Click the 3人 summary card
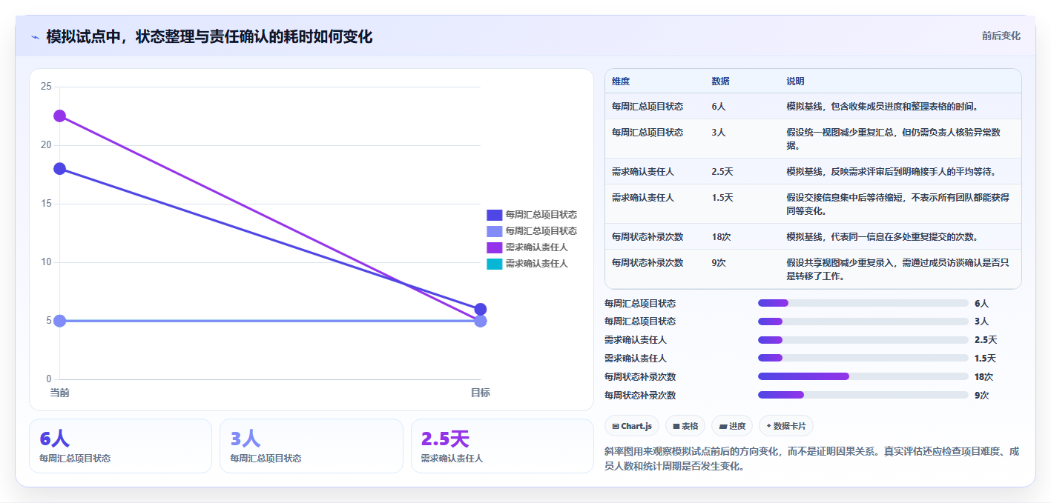Image resolution: width=1051 pixels, height=503 pixels. 312,446
